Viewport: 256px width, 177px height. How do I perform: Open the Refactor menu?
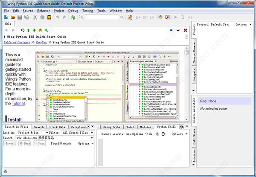click(x=44, y=11)
